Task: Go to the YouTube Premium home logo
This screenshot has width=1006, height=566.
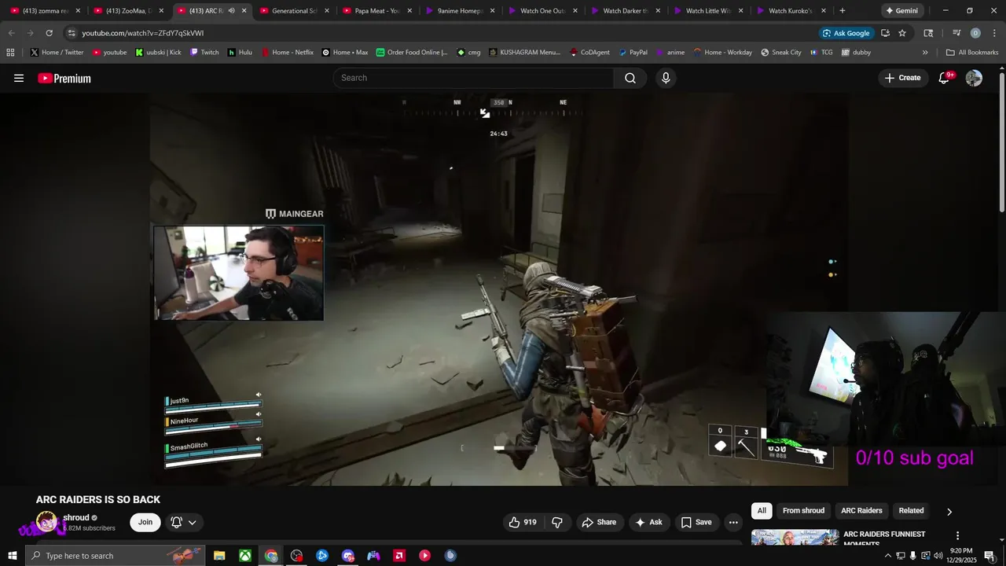Action: coord(64,78)
